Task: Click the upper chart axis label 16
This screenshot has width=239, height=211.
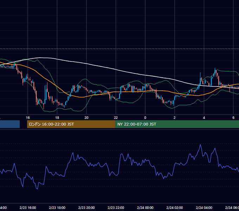Action: point(28,118)
